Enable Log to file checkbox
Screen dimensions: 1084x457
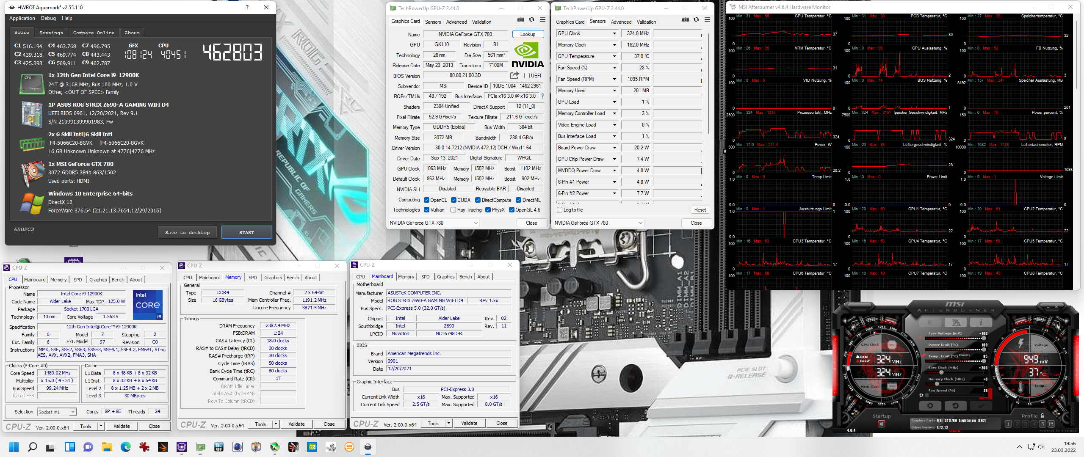click(559, 210)
